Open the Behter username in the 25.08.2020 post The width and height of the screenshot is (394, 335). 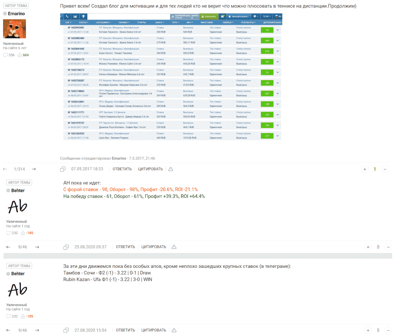(18, 191)
